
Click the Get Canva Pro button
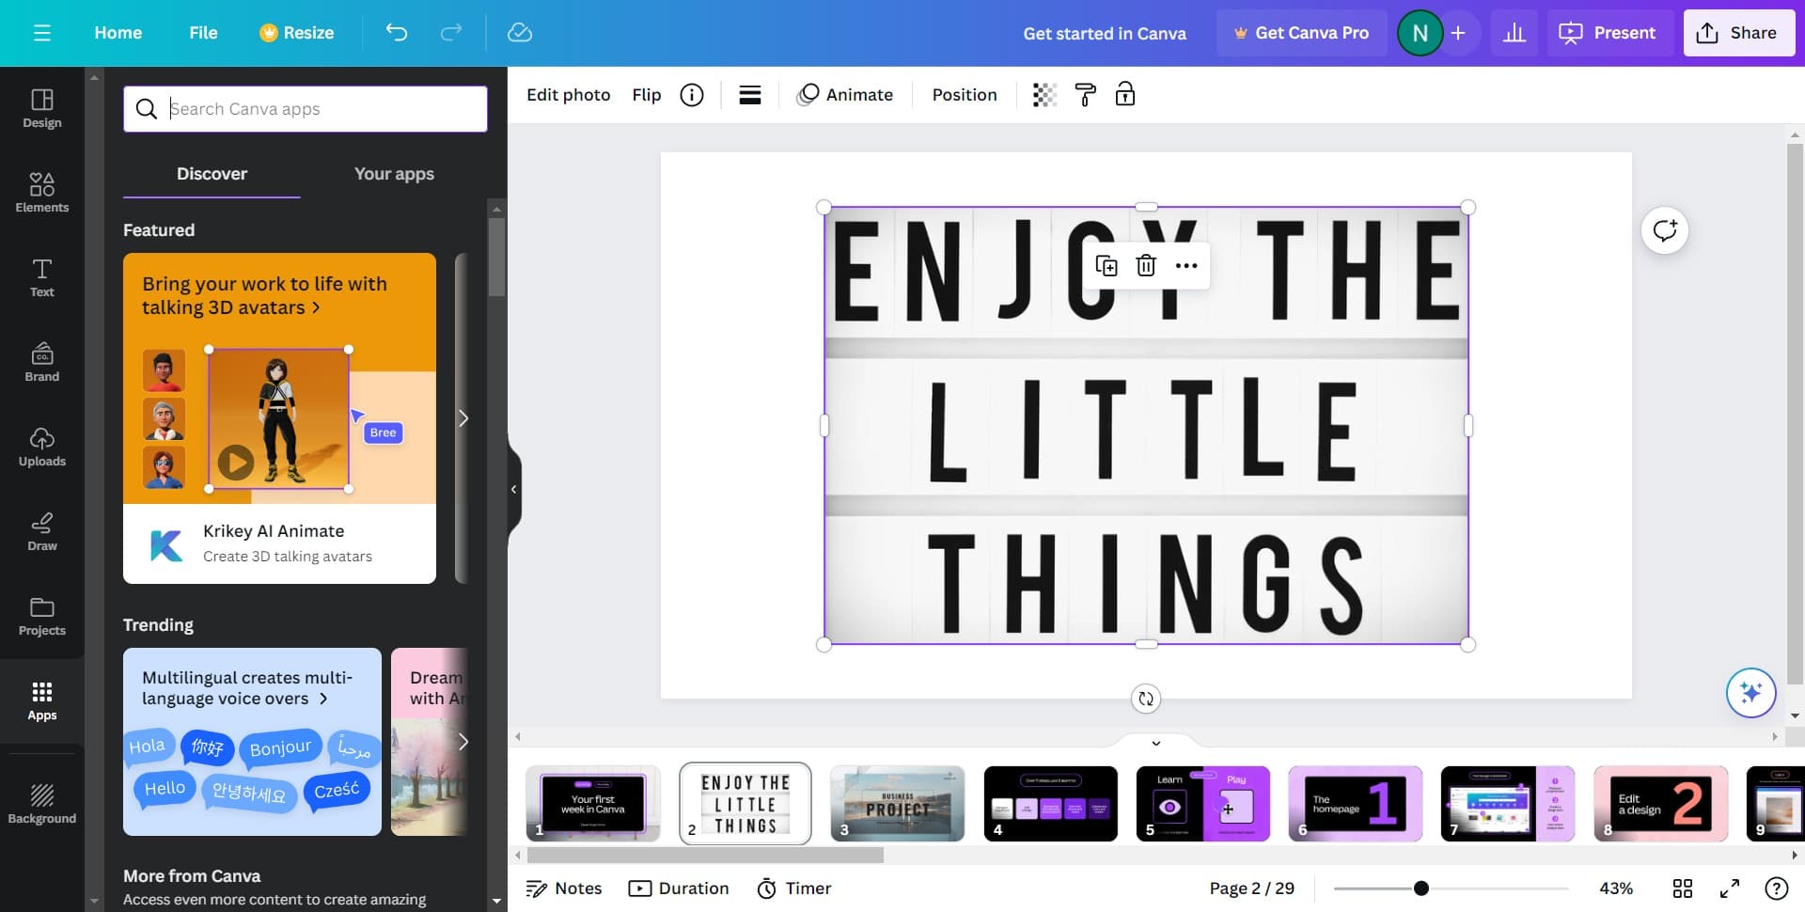[1302, 32]
